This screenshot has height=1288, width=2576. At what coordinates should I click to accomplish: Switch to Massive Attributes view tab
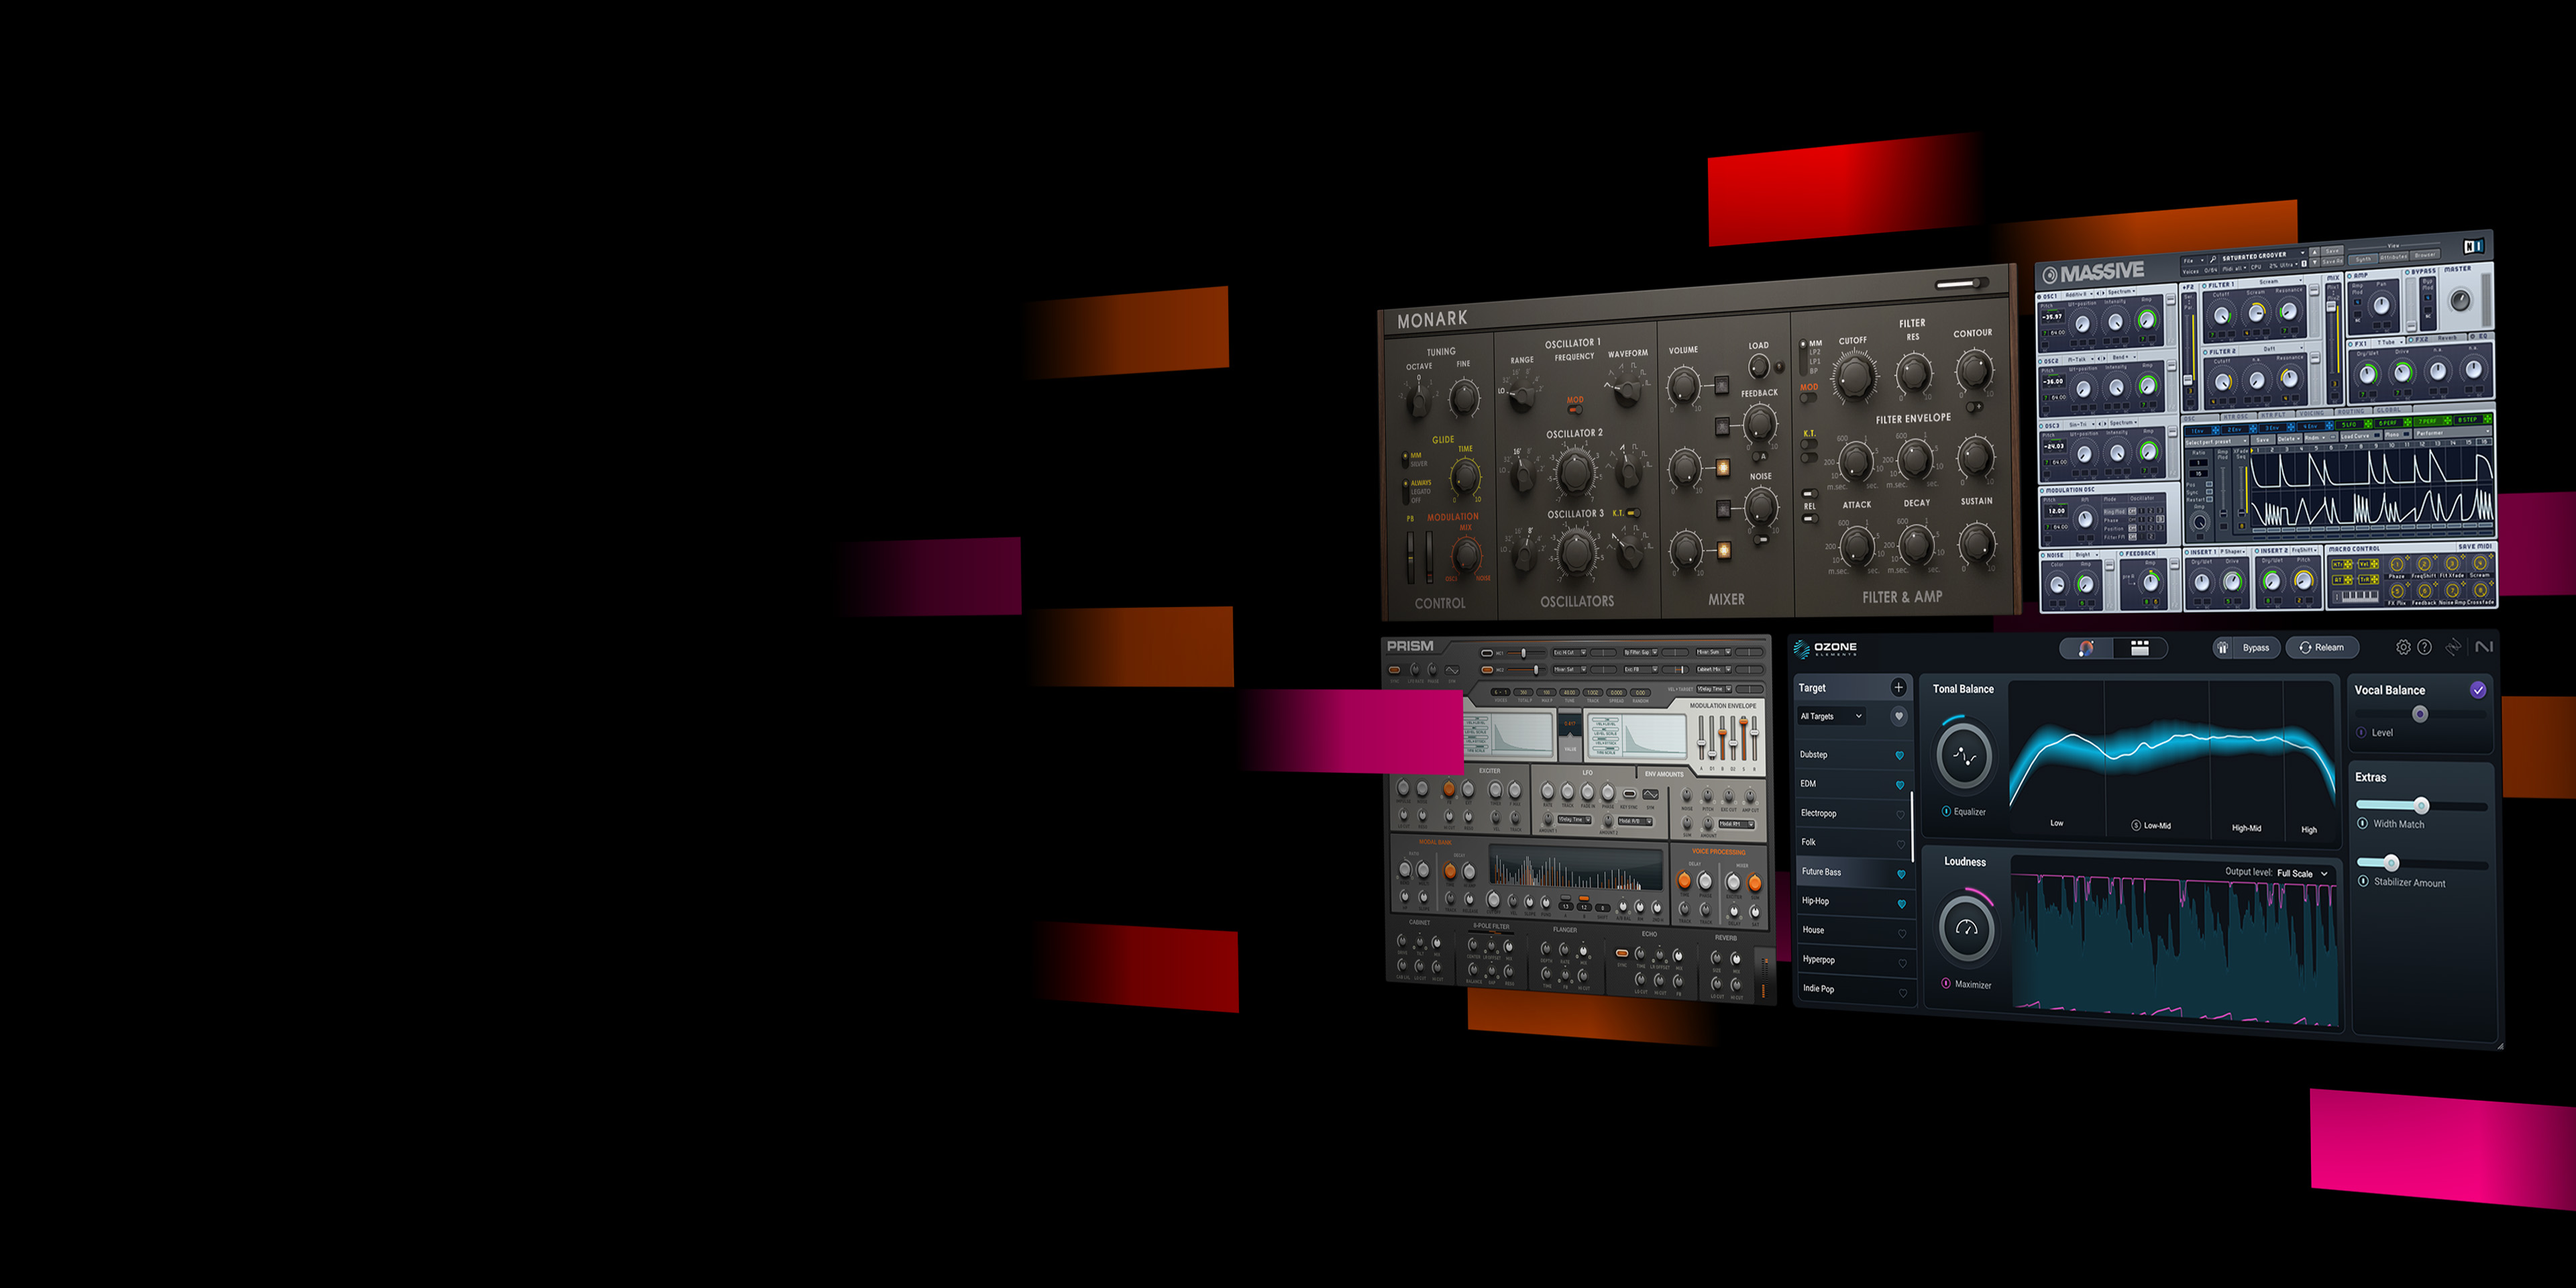(2393, 257)
